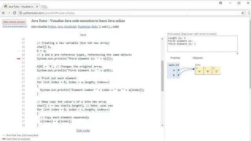
Task: Click the Edit code link
Action: [83, 130]
